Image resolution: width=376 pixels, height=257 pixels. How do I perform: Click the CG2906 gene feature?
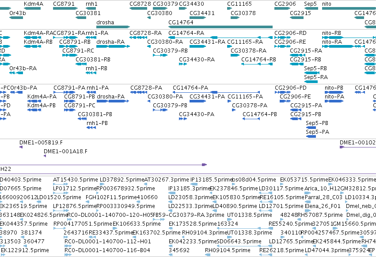tap(282, 8)
